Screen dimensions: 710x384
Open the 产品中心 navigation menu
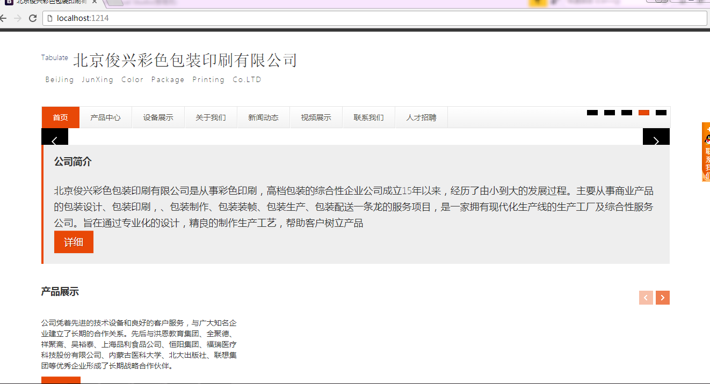[105, 117]
